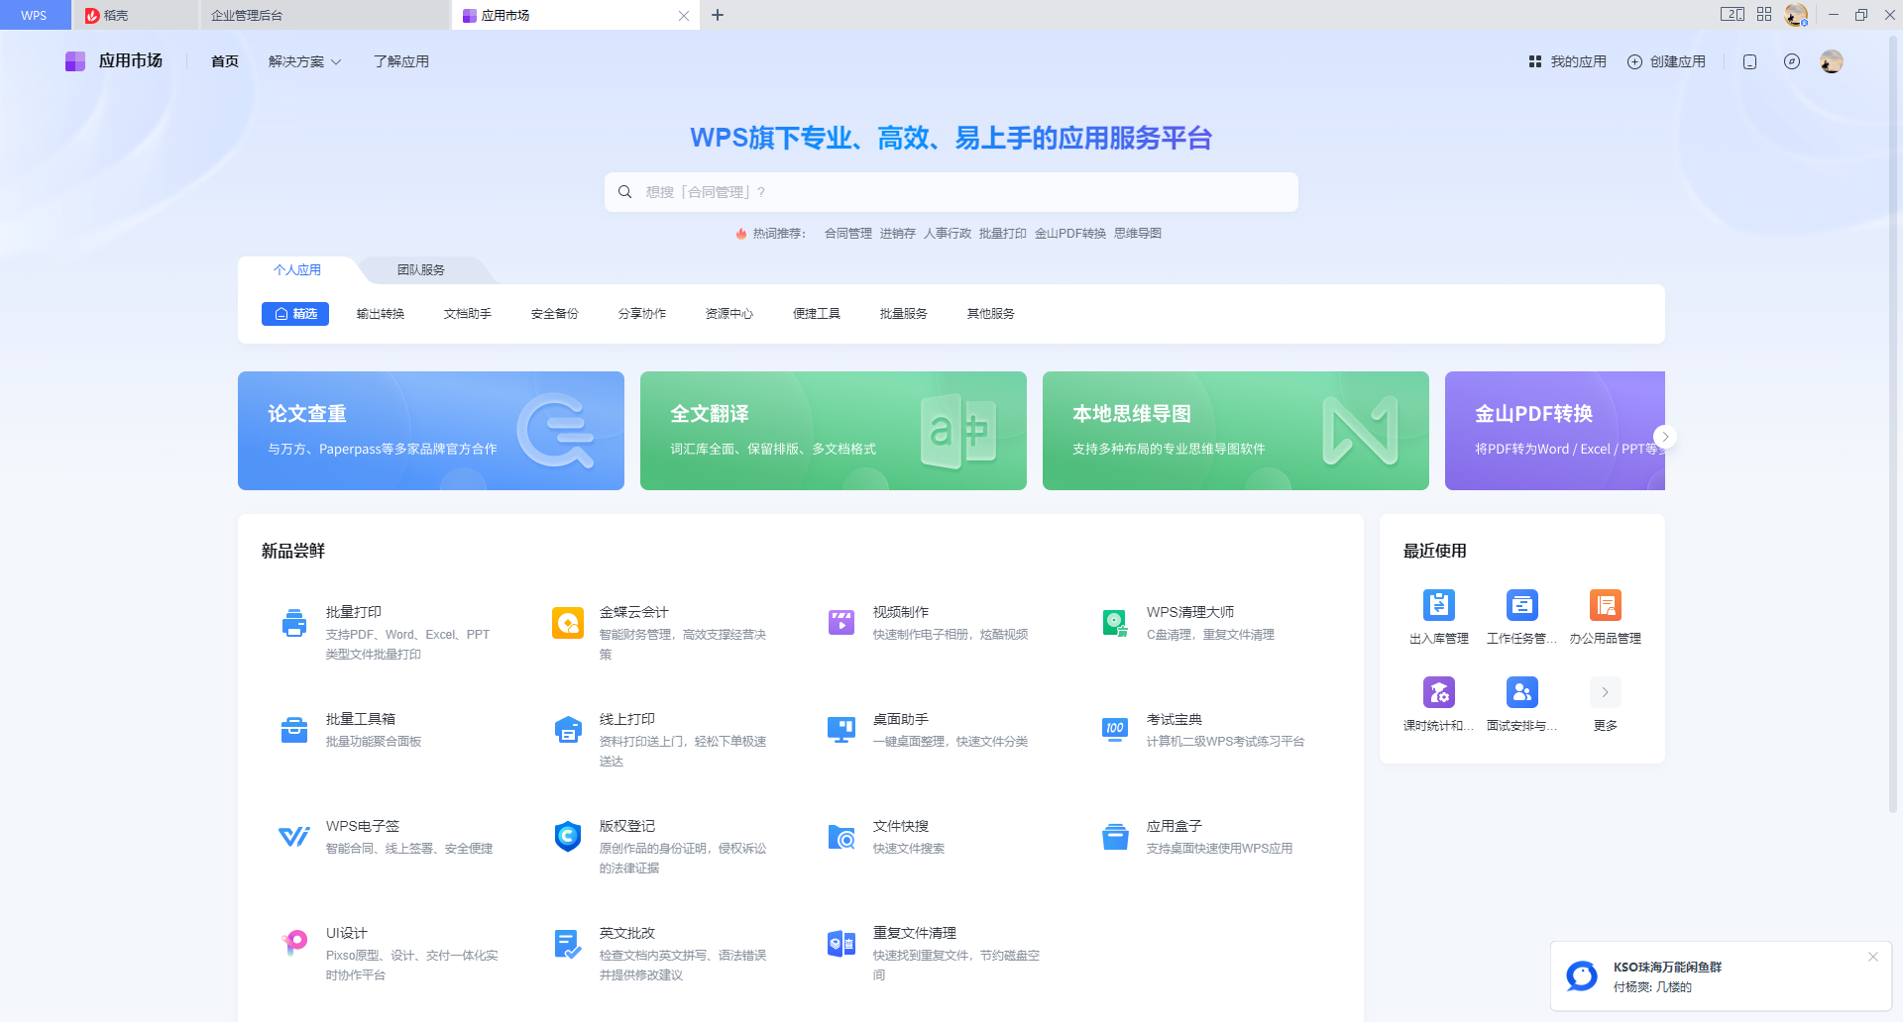Open the 办公用品管理 recent app icon

click(1605, 605)
